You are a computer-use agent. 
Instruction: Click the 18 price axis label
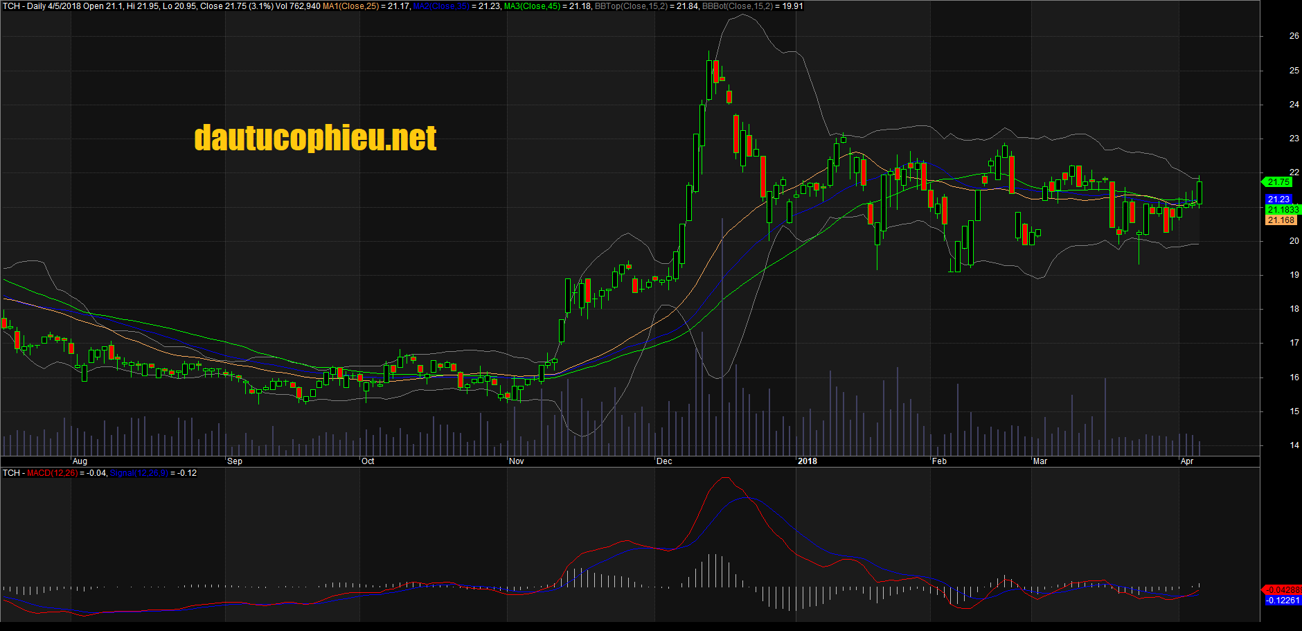pos(1294,309)
